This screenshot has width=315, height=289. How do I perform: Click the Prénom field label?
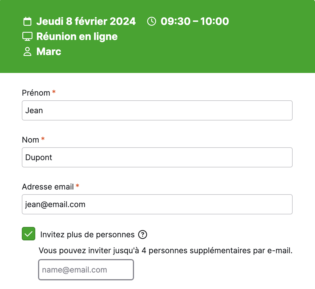tap(36, 93)
